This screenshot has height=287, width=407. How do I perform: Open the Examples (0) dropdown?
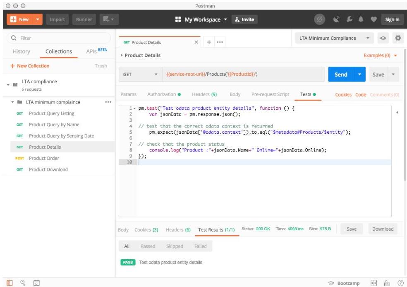[380, 55]
